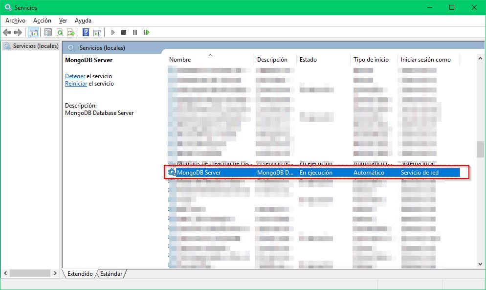486x290 pixels.
Task: Click the 'Servicio de red' cell of MongoDB Server
Action: click(x=420, y=173)
